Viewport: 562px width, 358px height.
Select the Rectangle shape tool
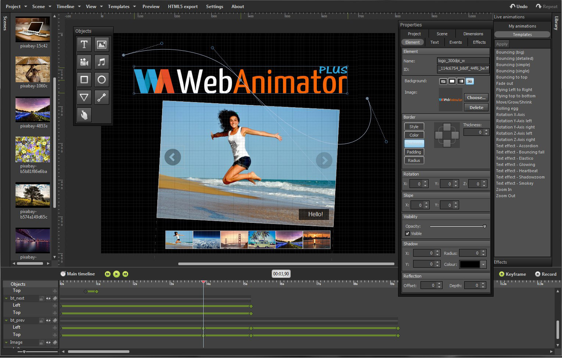[x=84, y=80]
